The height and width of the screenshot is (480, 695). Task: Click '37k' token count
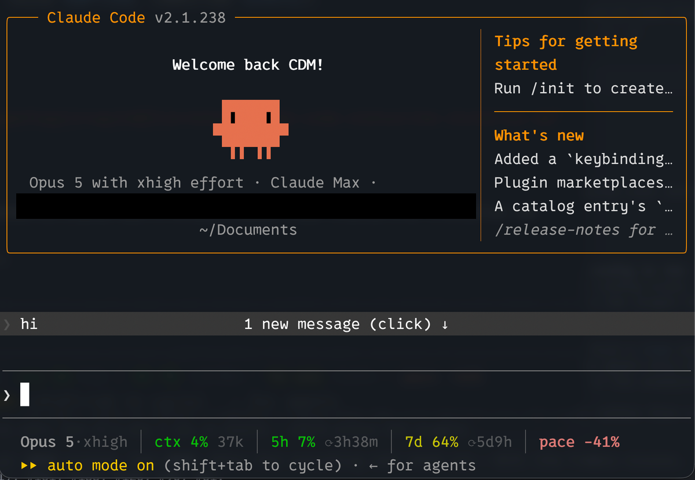pos(231,442)
